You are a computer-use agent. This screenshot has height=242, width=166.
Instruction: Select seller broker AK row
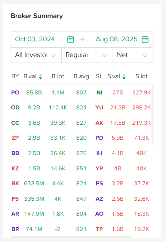99,123
